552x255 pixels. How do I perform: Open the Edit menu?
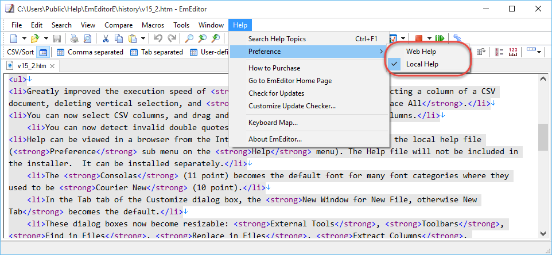pyautogui.click(x=37, y=25)
